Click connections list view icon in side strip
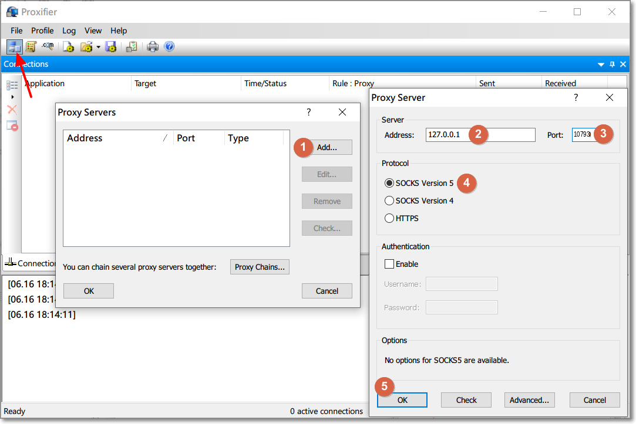This screenshot has height=424, width=636. click(x=12, y=85)
